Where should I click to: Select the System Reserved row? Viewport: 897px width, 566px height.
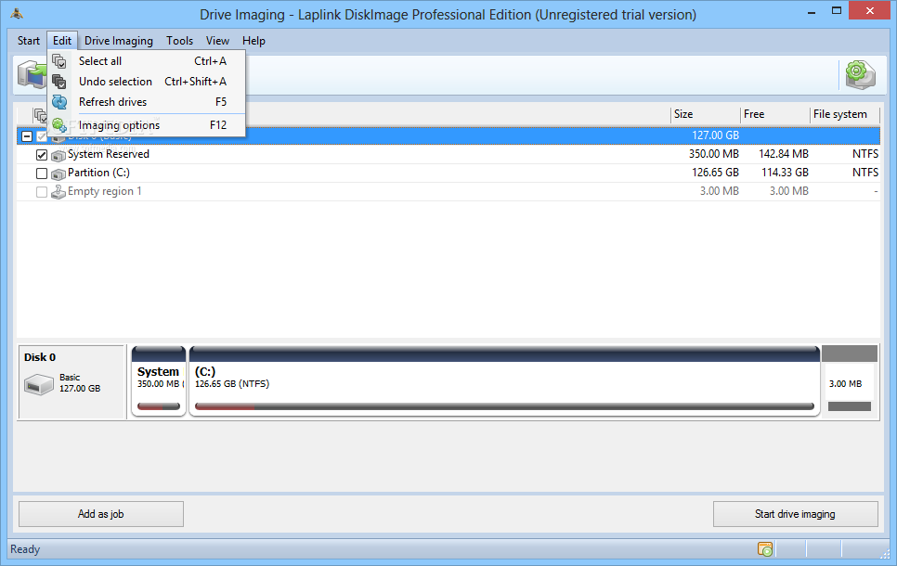448,154
